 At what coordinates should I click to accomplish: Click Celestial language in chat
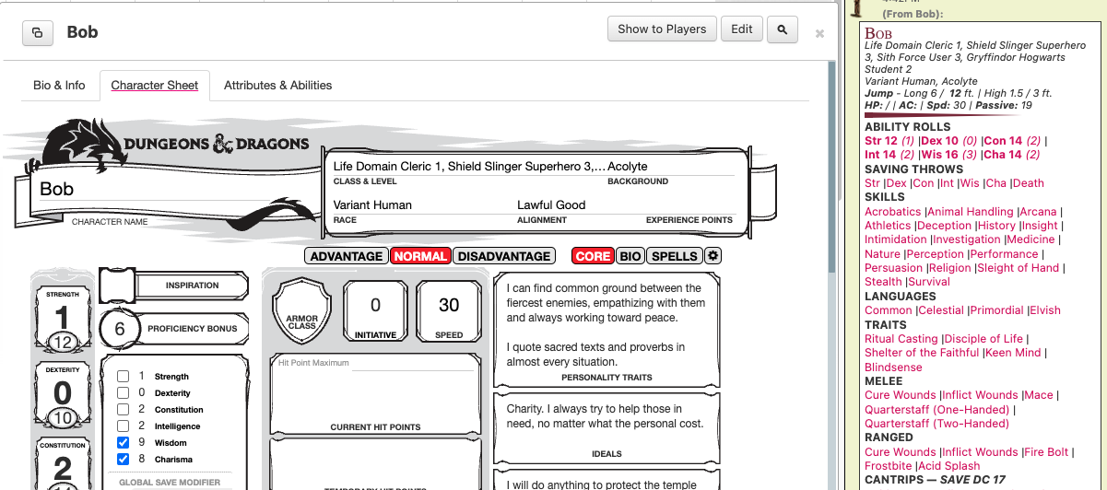(x=940, y=310)
